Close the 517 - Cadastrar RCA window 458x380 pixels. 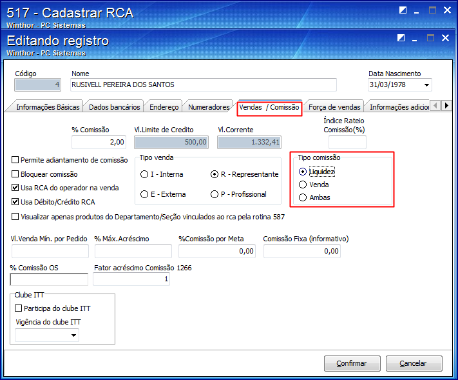click(447, 10)
